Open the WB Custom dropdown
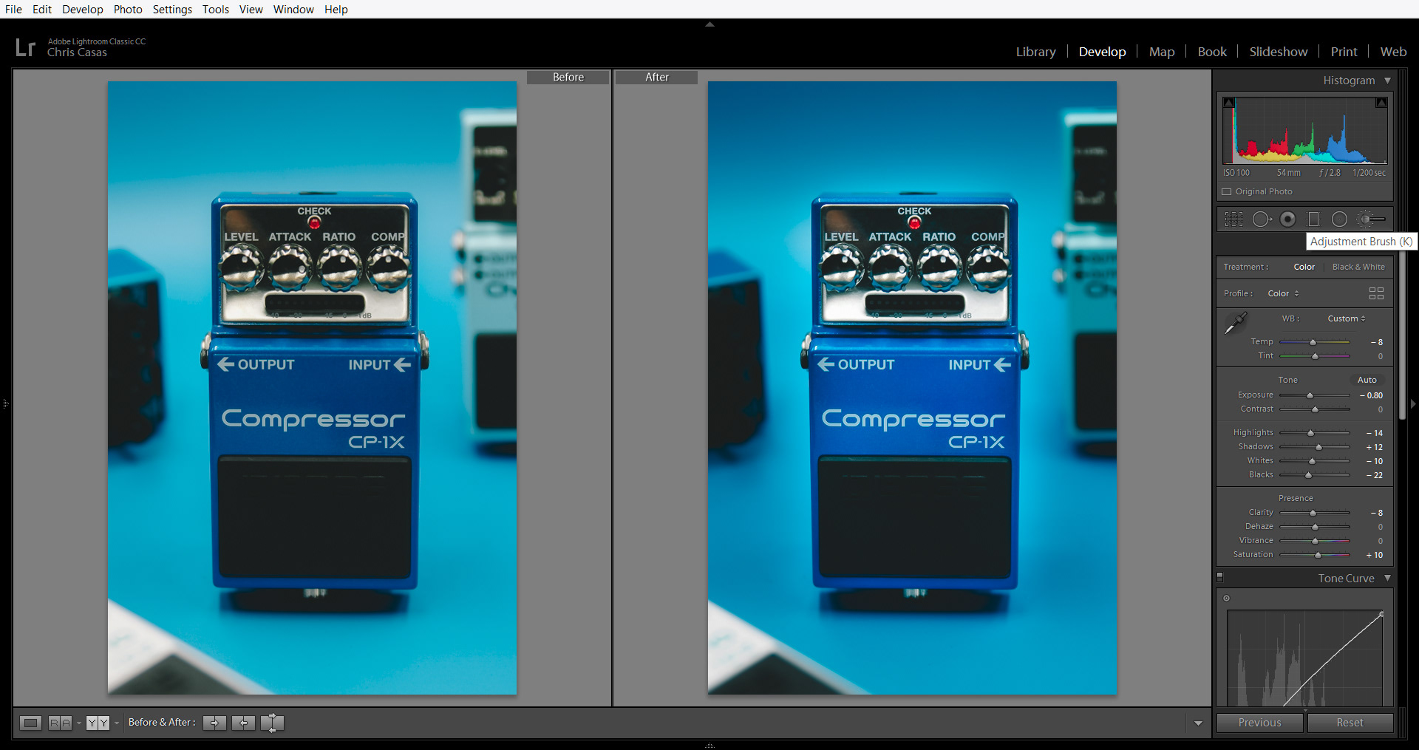This screenshot has height=750, width=1419. (1347, 318)
